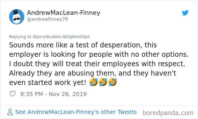The width and height of the screenshot is (198, 119).
Task: Open AndrewMacLean-Finney display name profile
Action: pyautogui.click(x=64, y=13)
